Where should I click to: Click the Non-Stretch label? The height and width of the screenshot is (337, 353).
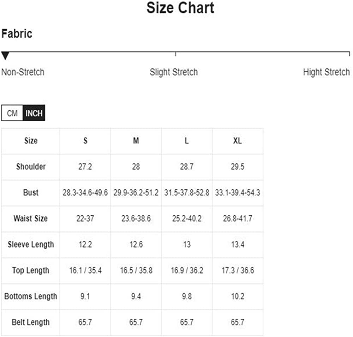point(23,72)
